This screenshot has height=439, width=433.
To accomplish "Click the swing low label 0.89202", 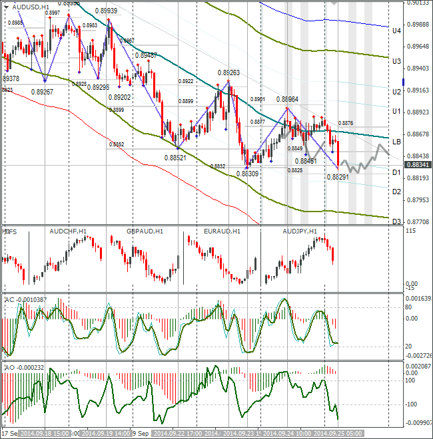I will pos(119,97).
